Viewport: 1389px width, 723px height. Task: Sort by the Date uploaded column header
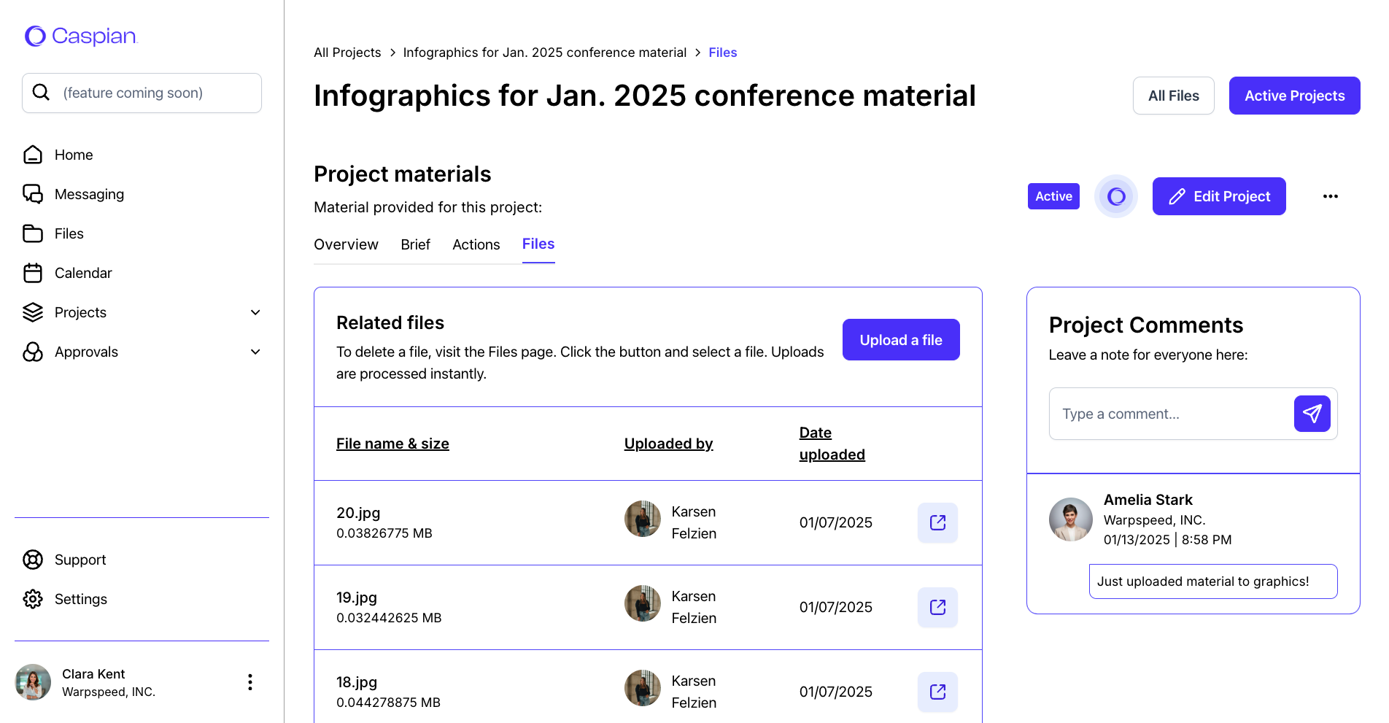pos(832,444)
